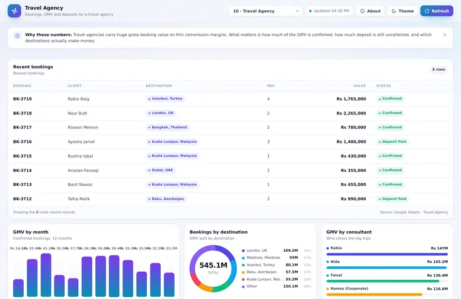Click the Bangkok, Thailand destination tag

coord(167,127)
